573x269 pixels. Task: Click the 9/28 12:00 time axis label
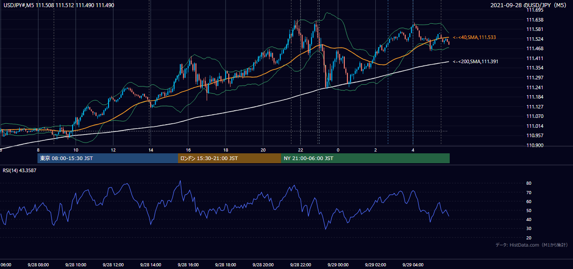point(113,265)
